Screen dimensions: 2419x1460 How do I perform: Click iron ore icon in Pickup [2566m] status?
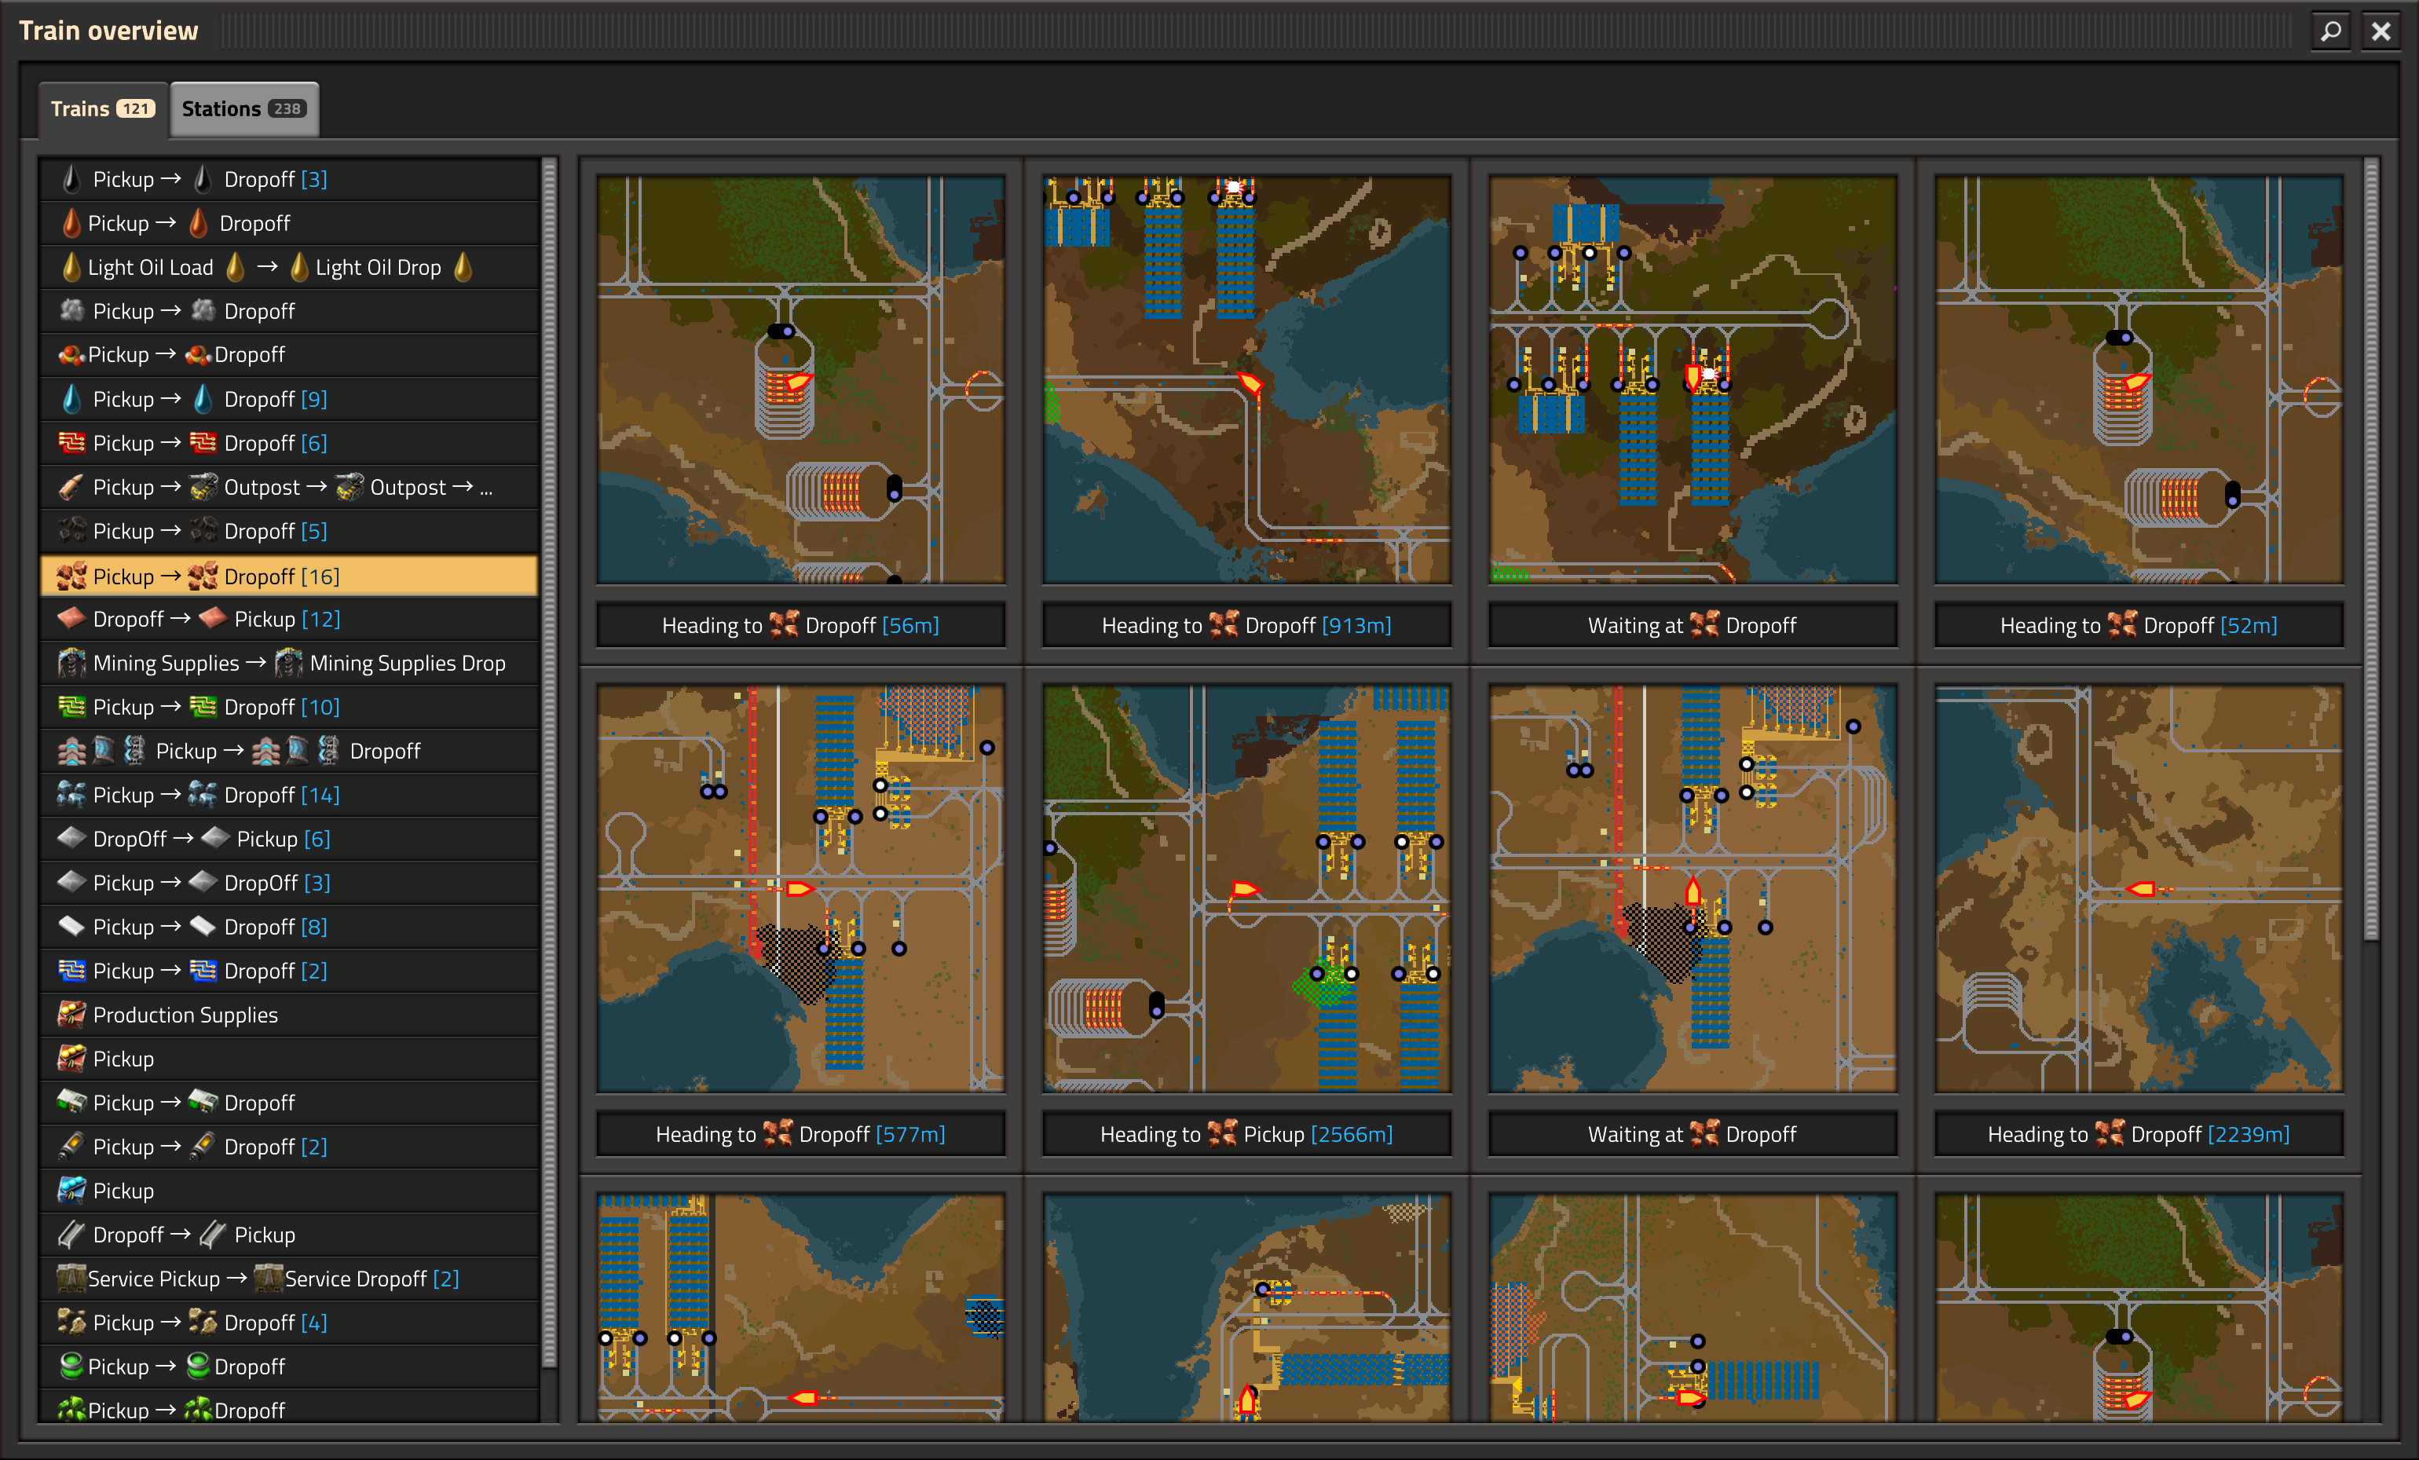point(1222,1133)
